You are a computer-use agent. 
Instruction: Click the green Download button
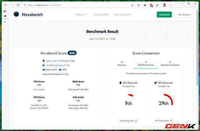[164, 15]
